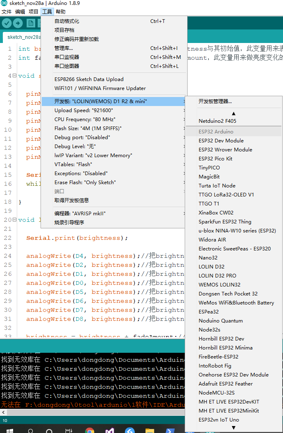Open Visual Studio from the taskbar
The height and width of the screenshot is (433, 283).
109,430
